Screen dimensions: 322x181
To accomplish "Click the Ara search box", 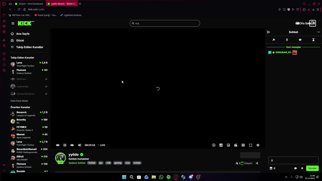I will click(165, 23).
